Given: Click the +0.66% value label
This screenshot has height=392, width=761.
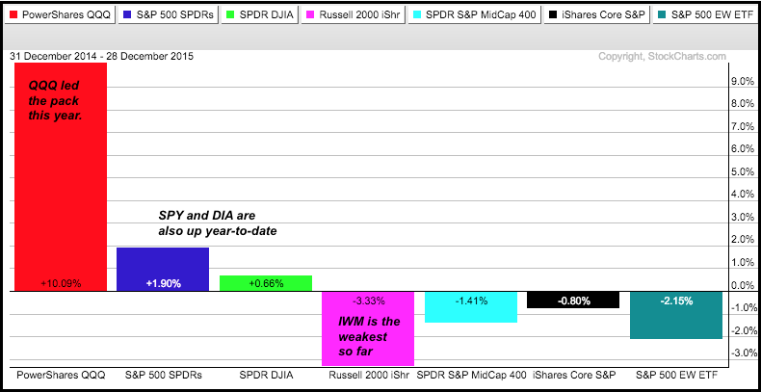Looking at the screenshot, I should click(x=266, y=284).
